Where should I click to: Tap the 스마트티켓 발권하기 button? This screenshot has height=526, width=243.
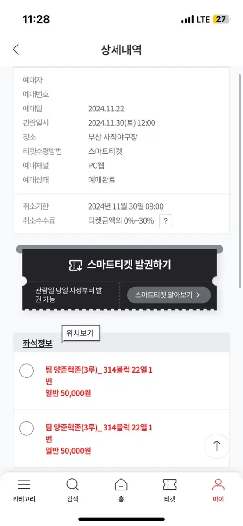(119, 265)
